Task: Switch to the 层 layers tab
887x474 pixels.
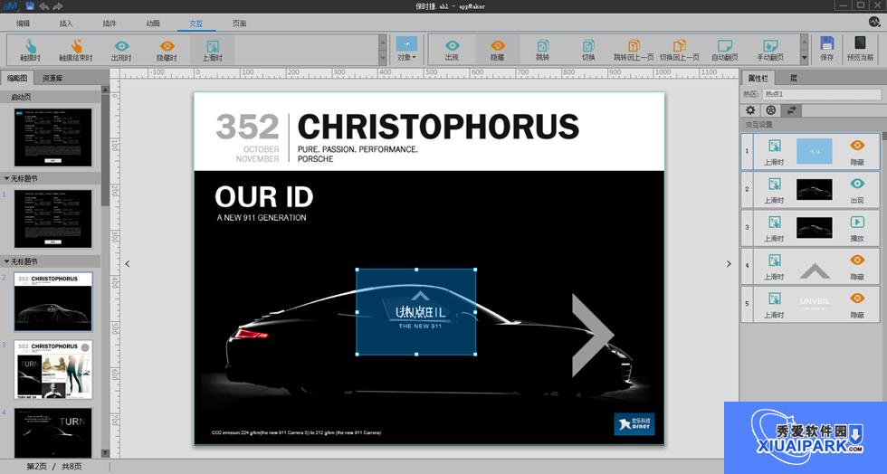Action: coord(794,78)
